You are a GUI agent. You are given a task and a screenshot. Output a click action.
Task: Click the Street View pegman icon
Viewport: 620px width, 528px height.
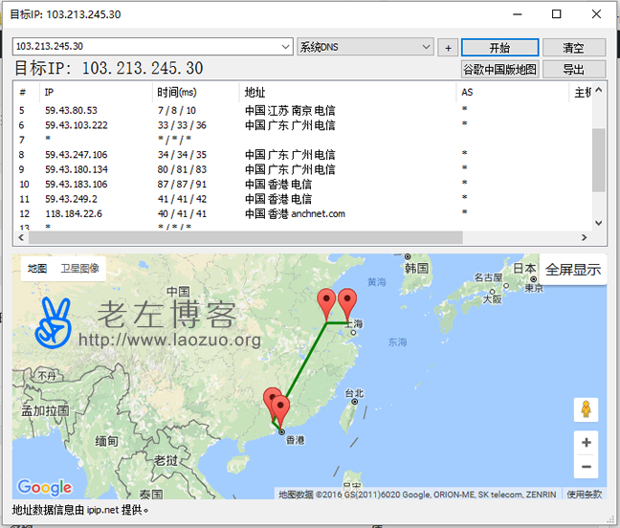(x=586, y=409)
